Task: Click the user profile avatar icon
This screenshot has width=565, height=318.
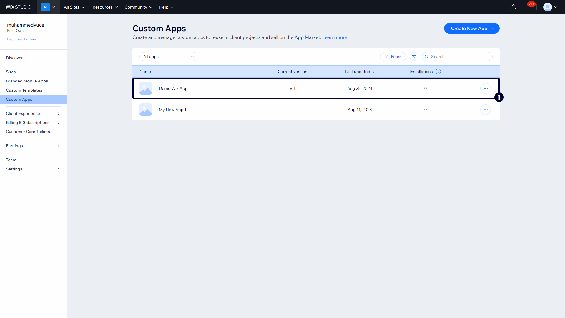Action: (547, 7)
